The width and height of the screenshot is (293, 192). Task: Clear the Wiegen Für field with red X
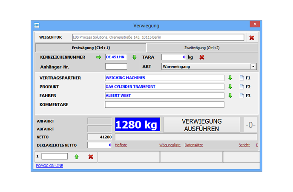(252, 38)
